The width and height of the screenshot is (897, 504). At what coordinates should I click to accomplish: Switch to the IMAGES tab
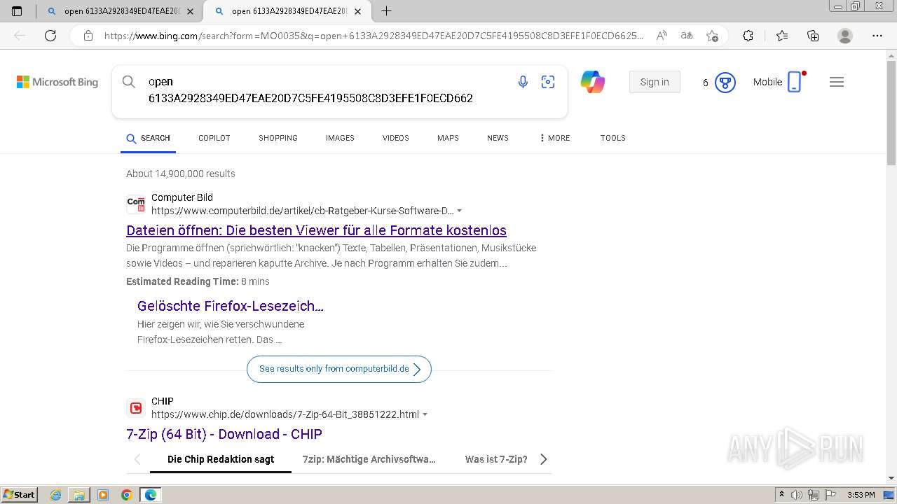(340, 138)
